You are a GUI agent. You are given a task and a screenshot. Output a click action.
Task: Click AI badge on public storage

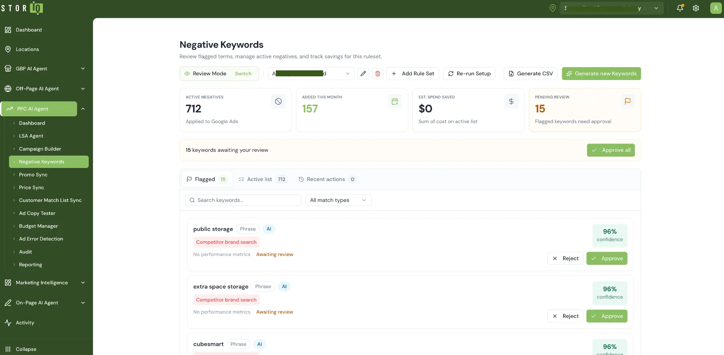coord(269,229)
